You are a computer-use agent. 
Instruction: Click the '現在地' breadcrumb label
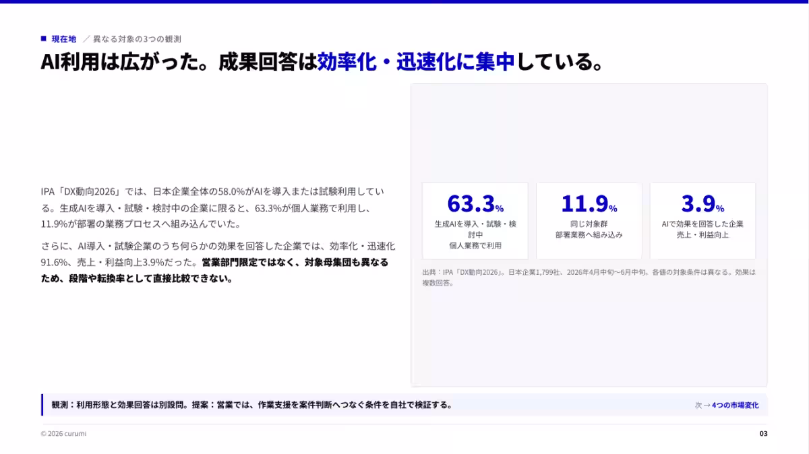[64, 39]
